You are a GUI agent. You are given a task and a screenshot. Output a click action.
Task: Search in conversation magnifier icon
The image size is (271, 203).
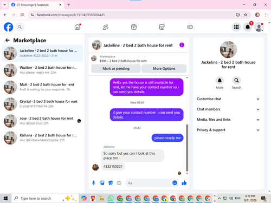tap(236, 80)
